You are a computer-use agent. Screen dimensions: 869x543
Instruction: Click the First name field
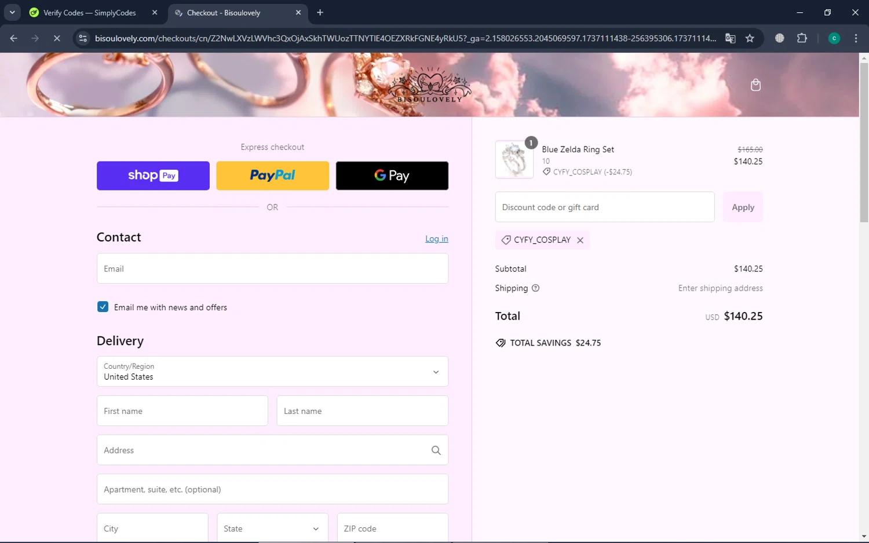tap(182, 411)
